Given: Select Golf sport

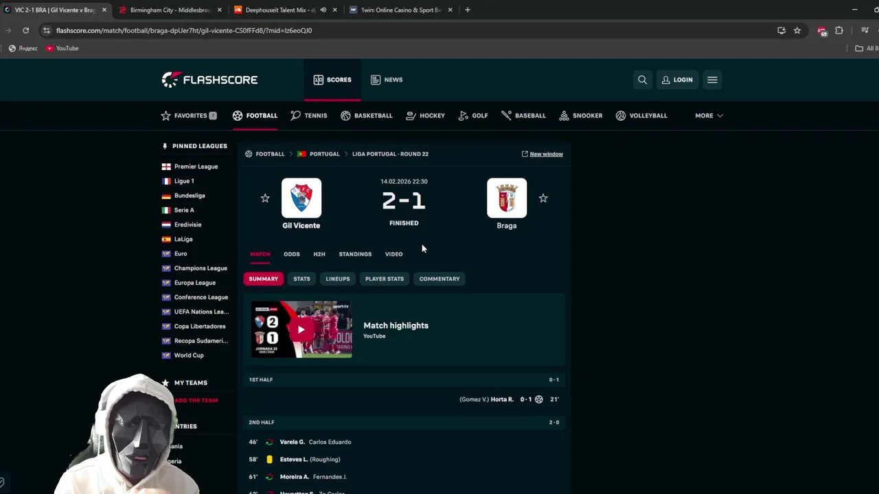Looking at the screenshot, I should [x=473, y=115].
